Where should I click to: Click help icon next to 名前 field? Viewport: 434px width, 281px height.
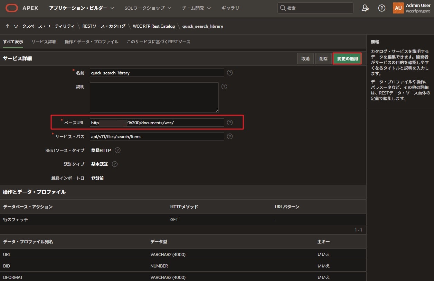(x=230, y=73)
